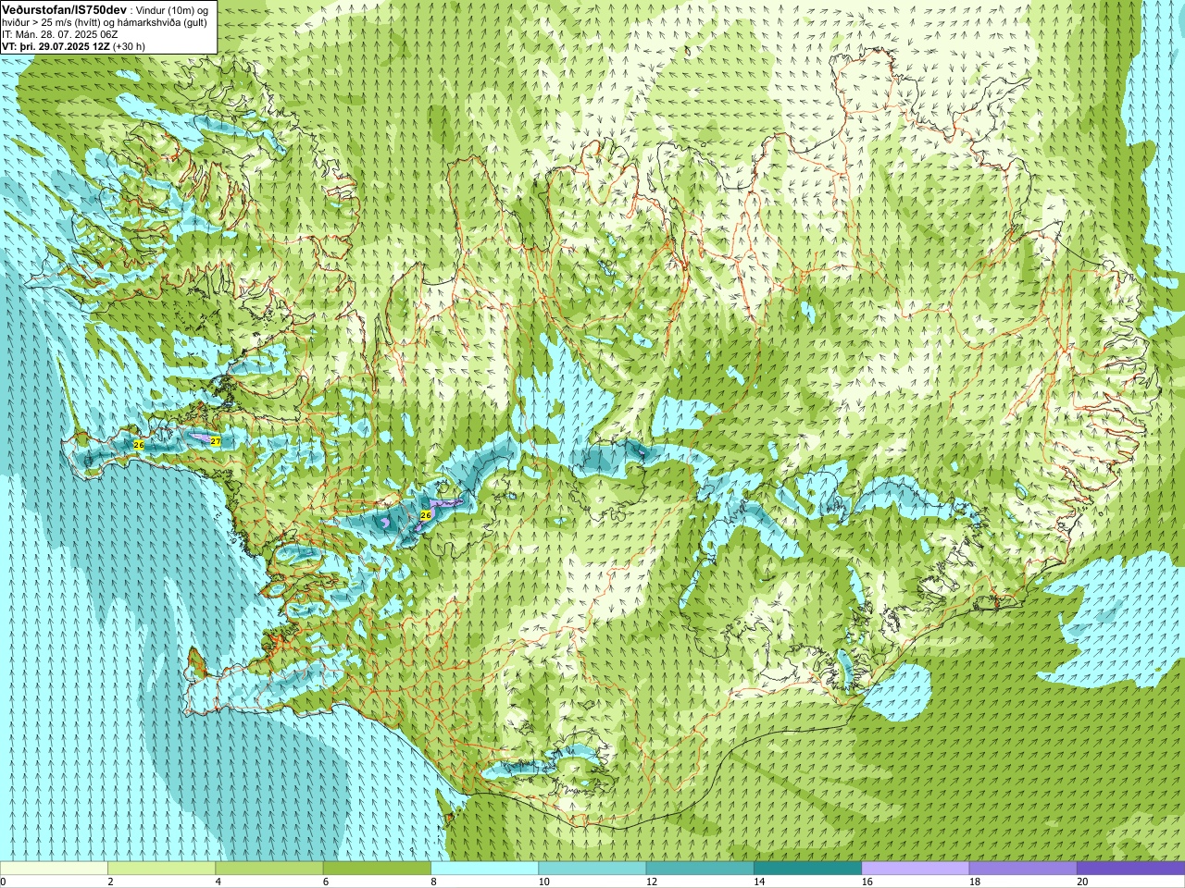Click the legend scale value '20'
1185x888 pixels.
(1082, 882)
